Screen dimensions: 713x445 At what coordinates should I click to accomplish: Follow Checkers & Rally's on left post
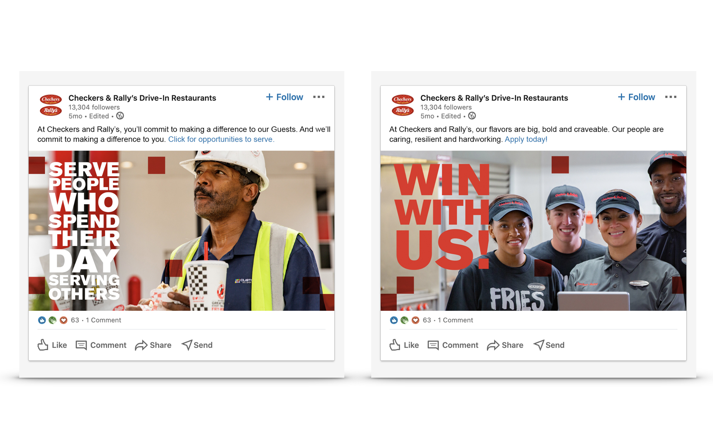[x=284, y=97]
